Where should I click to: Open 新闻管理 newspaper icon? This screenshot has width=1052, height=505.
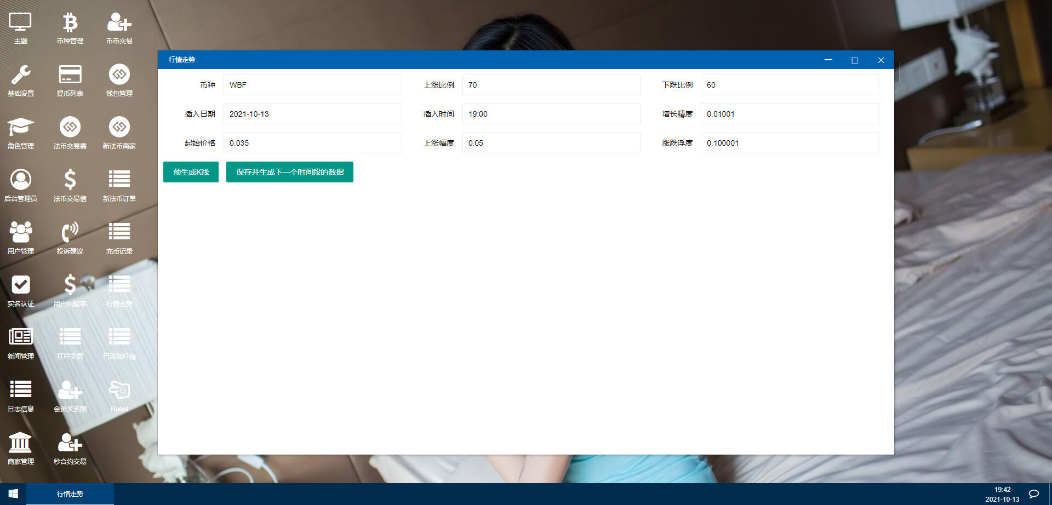point(20,344)
